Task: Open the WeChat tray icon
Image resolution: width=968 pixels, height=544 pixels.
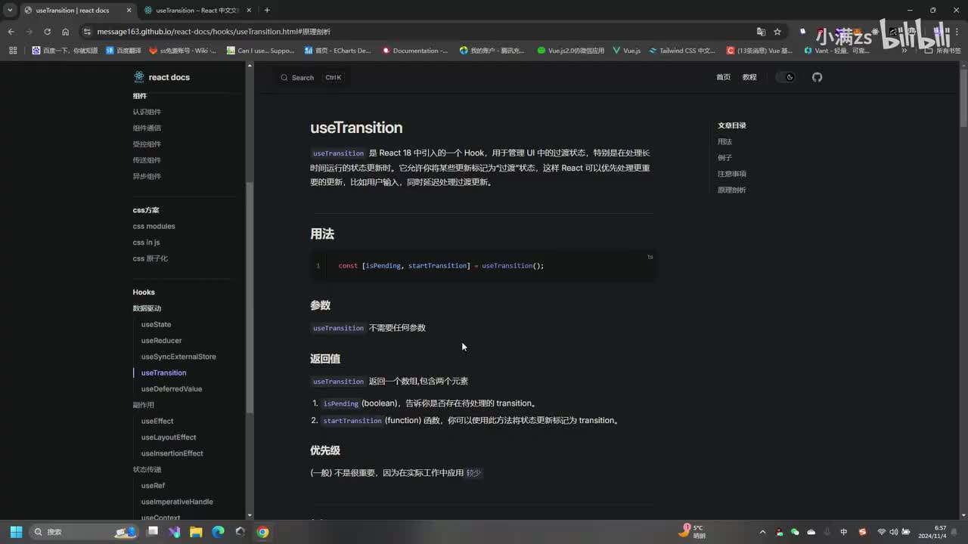Action: coord(795,532)
